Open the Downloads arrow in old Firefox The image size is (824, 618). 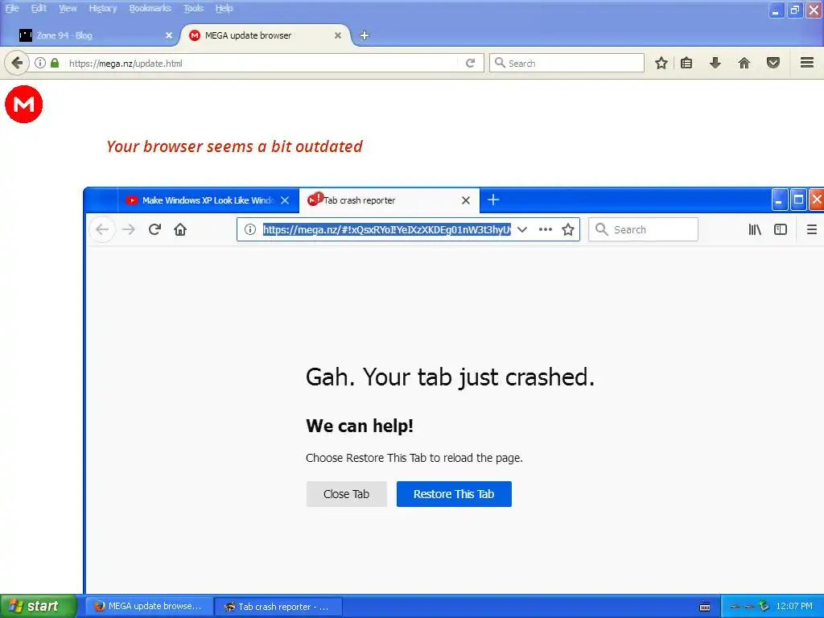[x=715, y=63]
